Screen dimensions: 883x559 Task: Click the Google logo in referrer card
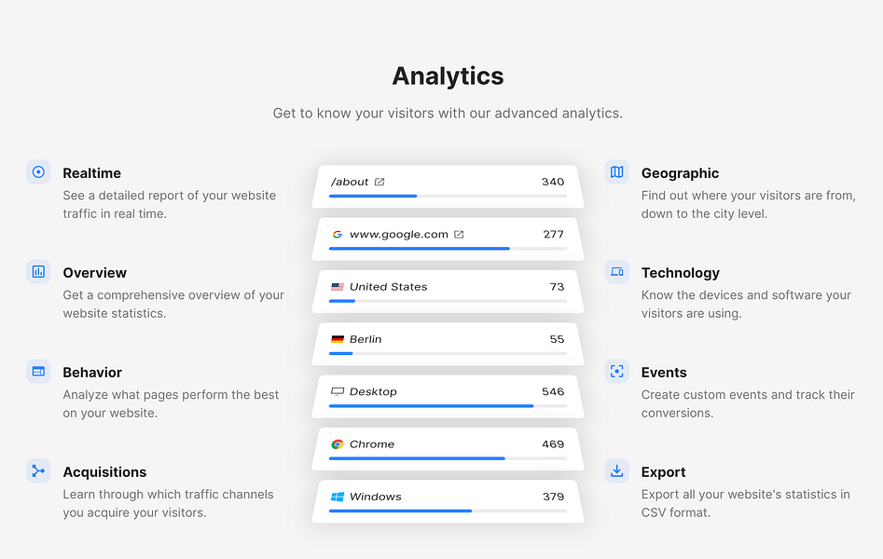(x=338, y=234)
